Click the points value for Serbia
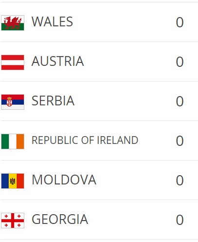 pyautogui.click(x=180, y=101)
